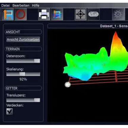The width and height of the screenshot is (128, 128).
Task: Open the Bearbeiten menu
Action: 21,5
